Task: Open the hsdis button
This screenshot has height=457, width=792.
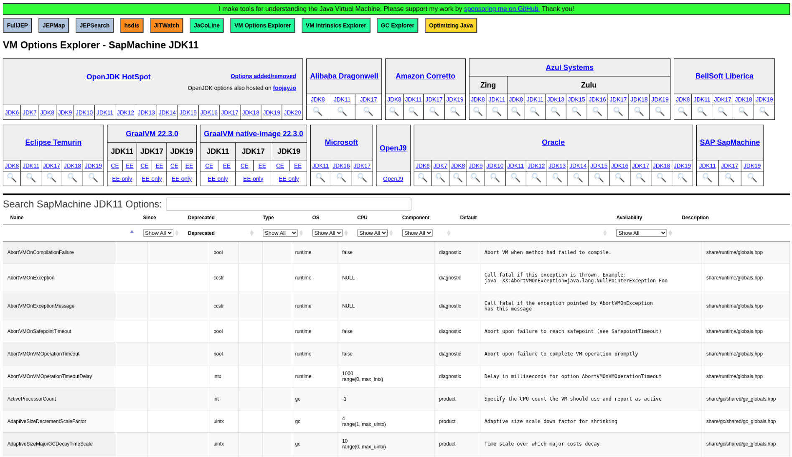Action: point(132,25)
